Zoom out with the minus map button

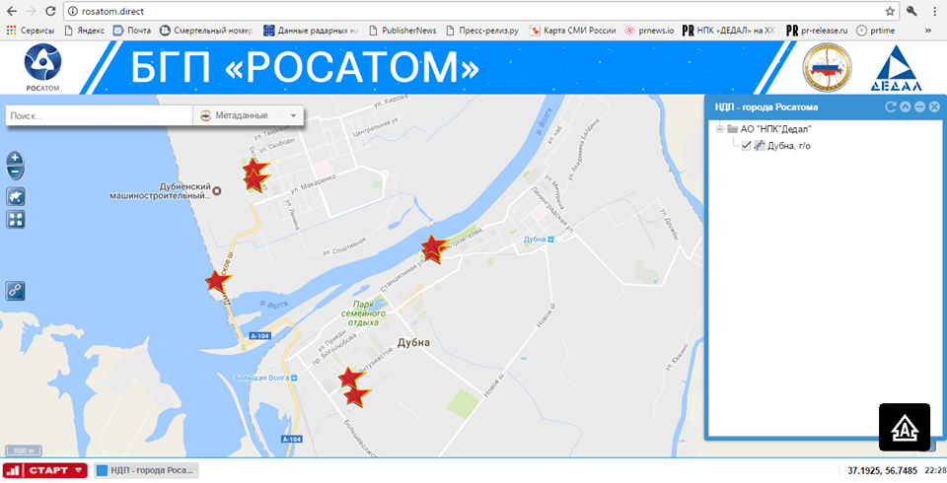coord(15,173)
